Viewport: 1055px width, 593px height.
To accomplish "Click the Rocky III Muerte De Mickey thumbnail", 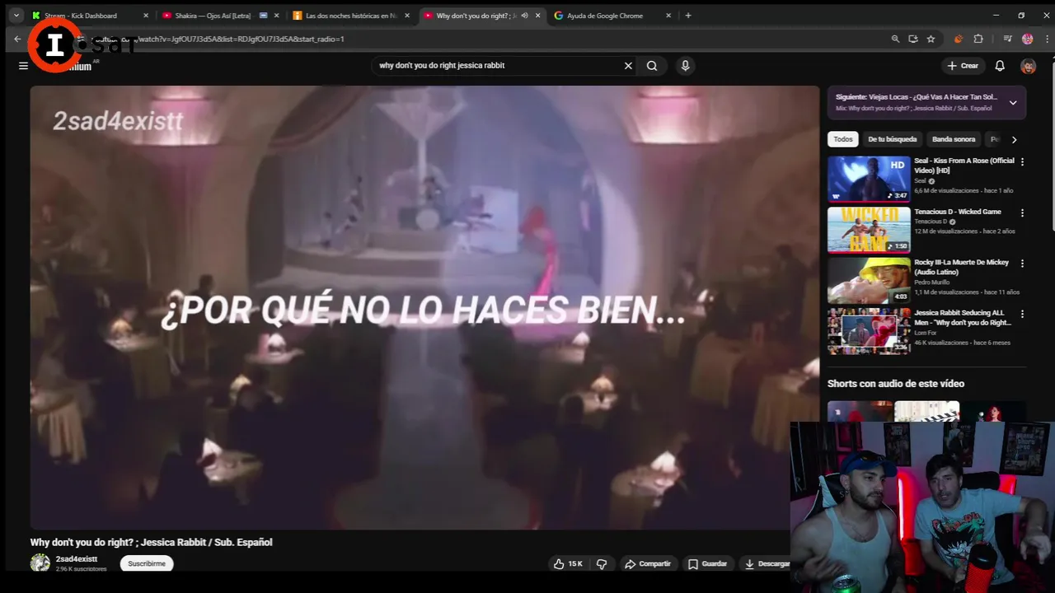I will 869,280.
